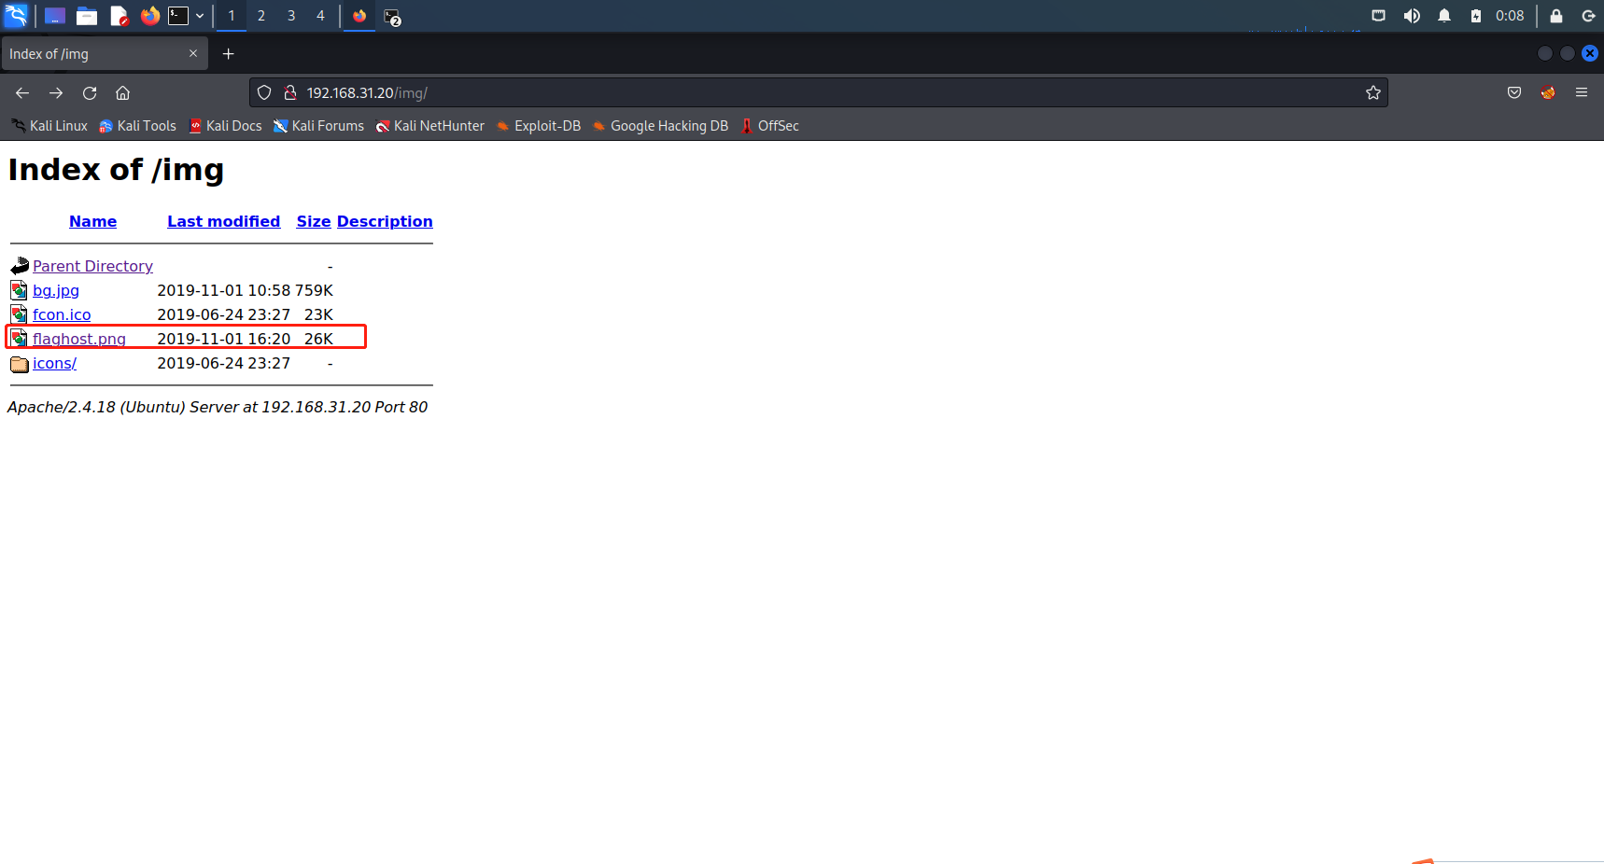The width and height of the screenshot is (1604, 864).
Task: Open the bg.jpg file link
Action: click(x=56, y=290)
